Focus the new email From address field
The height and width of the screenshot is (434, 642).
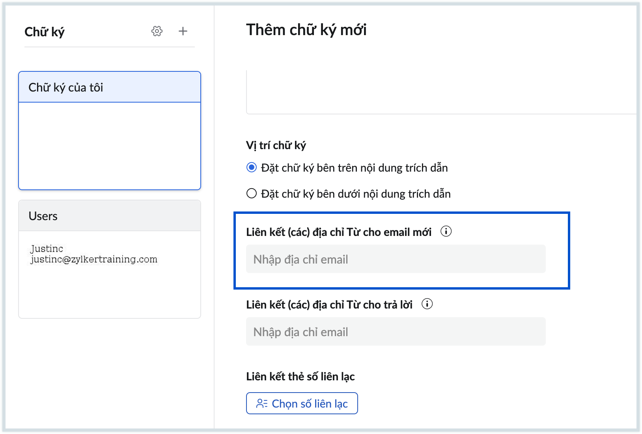396,259
